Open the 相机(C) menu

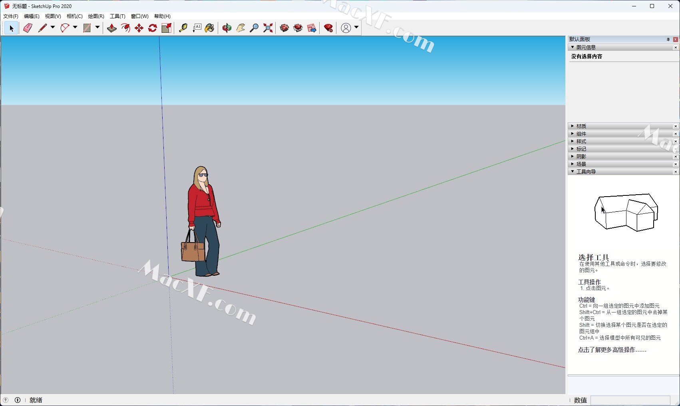pos(74,16)
